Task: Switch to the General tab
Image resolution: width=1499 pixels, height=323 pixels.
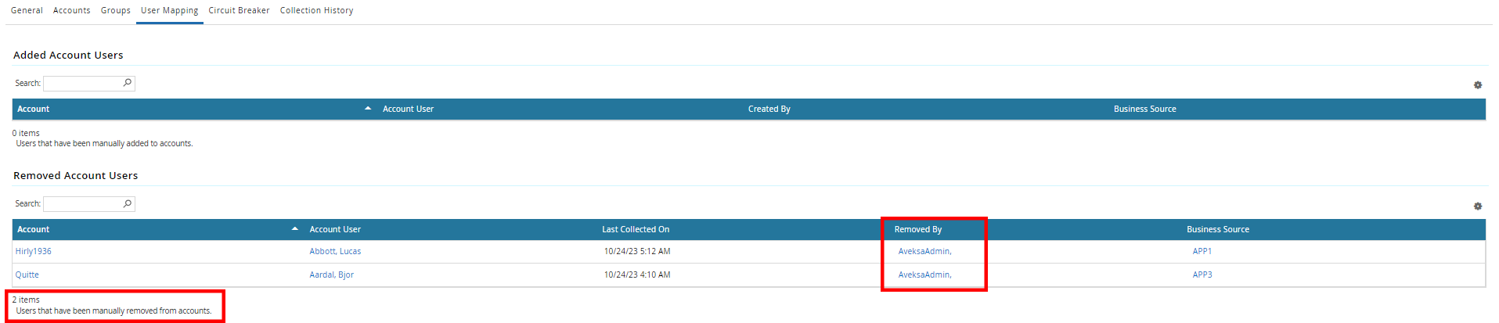Action: (27, 11)
